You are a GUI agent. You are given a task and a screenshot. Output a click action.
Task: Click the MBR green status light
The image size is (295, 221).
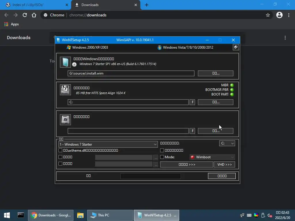pyautogui.click(x=232, y=85)
